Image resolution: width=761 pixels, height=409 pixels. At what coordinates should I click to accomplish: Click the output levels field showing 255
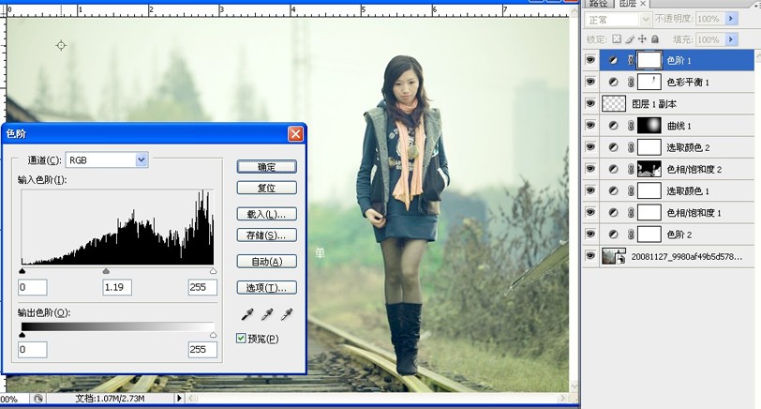tap(202, 349)
